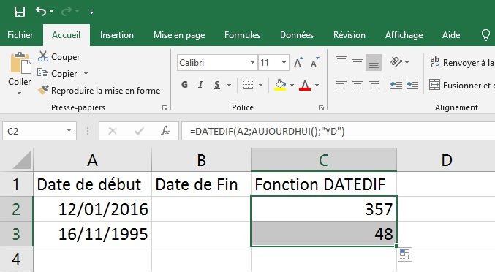
Task: Select the Données tab
Action: pyautogui.click(x=297, y=35)
